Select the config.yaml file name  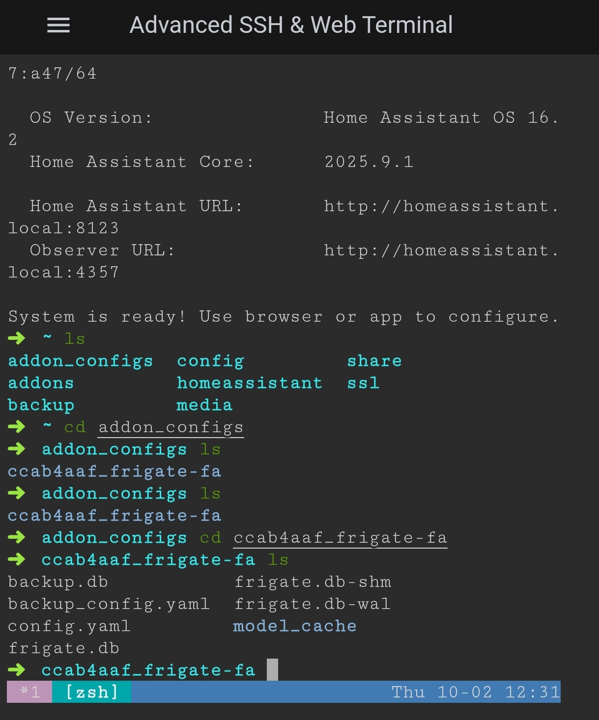pos(69,626)
